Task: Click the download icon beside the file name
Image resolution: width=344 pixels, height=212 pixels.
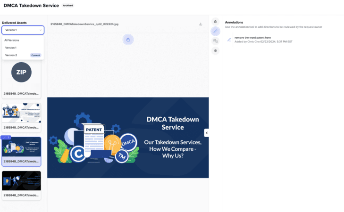Action: pos(201,24)
